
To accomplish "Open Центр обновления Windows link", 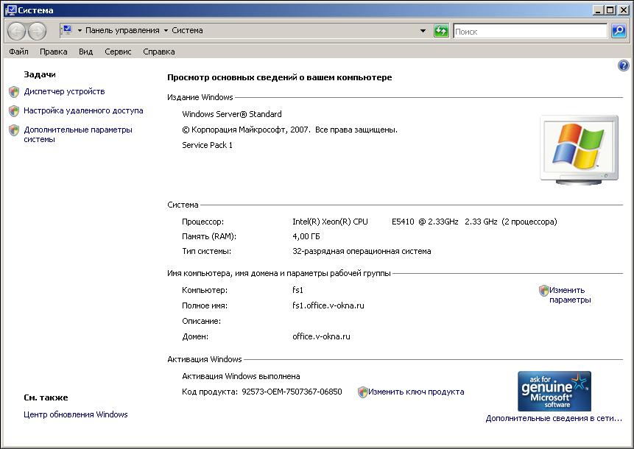I will (76, 414).
